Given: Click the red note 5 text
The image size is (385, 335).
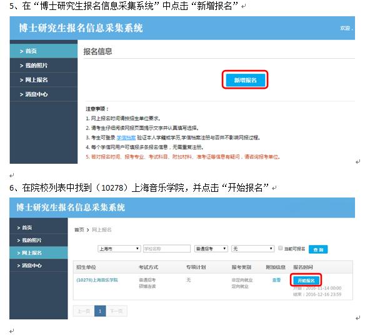Looking at the screenshot, I should (x=183, y=157).
